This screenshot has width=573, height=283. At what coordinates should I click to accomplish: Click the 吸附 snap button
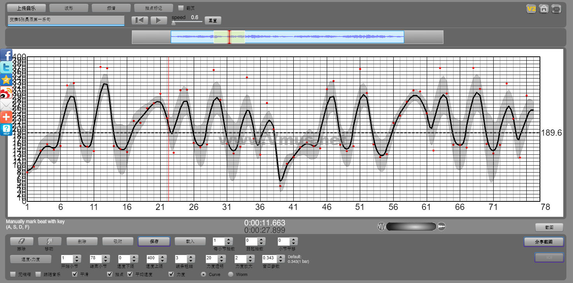[118, 241]
